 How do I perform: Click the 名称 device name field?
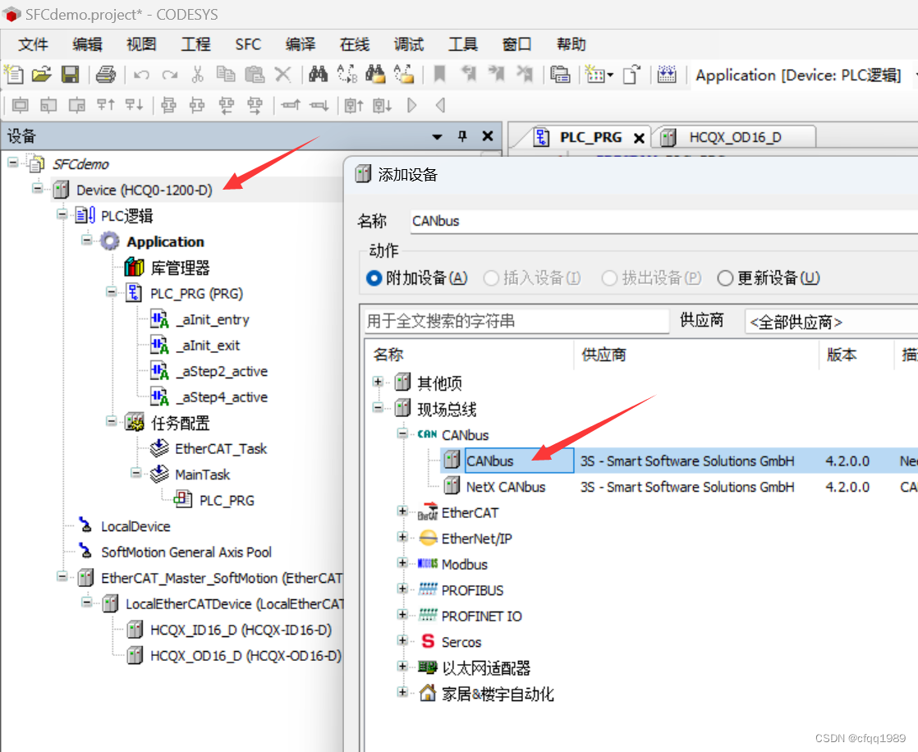tap(664, 221)
